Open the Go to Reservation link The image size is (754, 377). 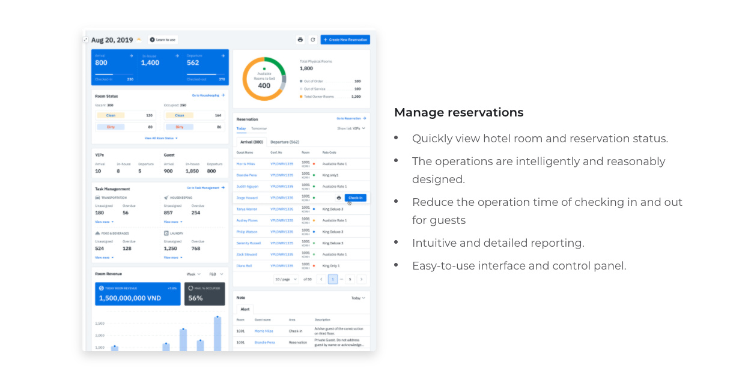point(351,118)
